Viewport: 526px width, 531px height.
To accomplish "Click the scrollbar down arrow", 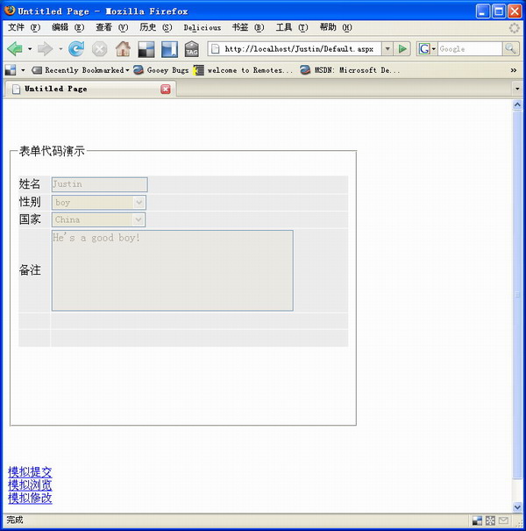I will click(x=517, y=507).
